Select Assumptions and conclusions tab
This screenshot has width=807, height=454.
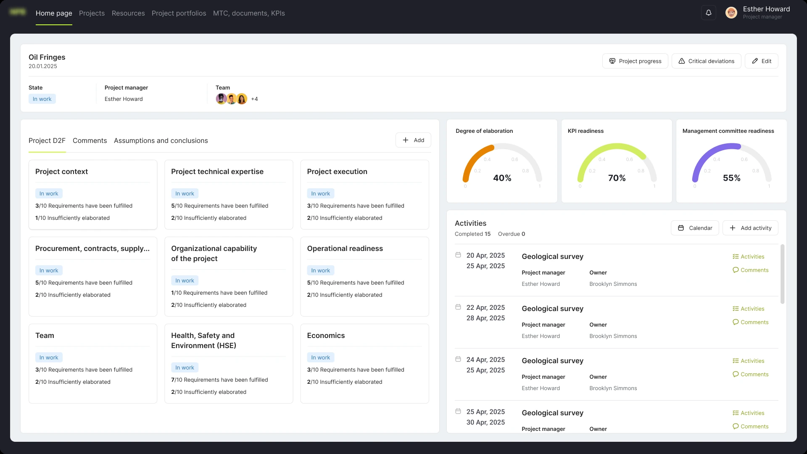coord(161,141)
